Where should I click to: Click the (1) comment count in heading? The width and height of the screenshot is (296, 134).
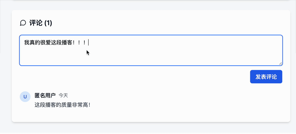click(48, 23)
